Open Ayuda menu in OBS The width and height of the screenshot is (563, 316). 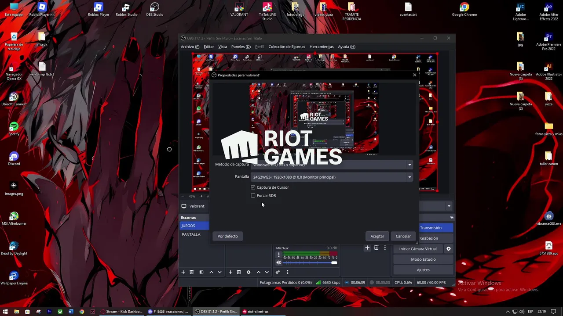tap(347, 47)
